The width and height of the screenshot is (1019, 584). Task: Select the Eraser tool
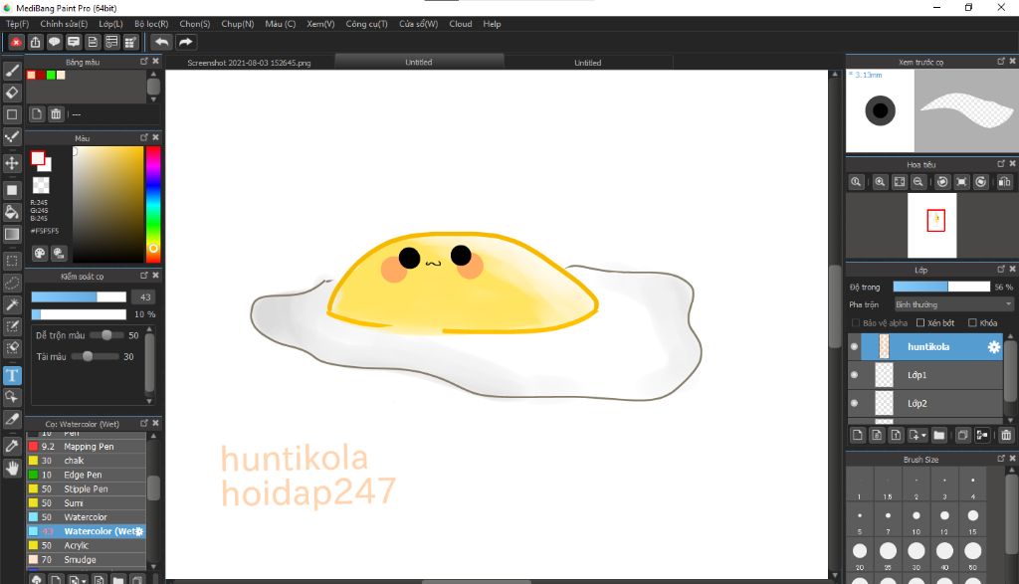click(12, 93)
